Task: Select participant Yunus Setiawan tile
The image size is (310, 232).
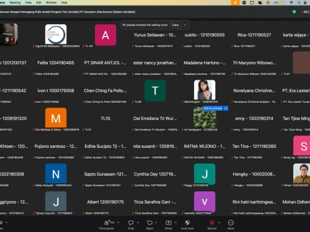Action: [x=155, y=35]
